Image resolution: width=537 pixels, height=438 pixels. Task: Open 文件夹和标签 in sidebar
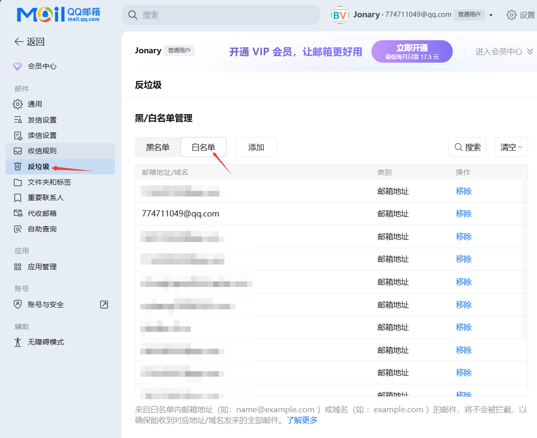(60, 182)
